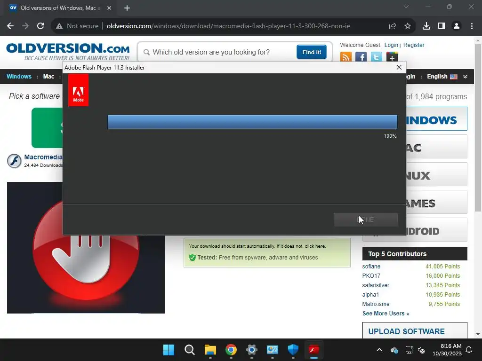This screenshot has width=482, height=361.
Task: Click the Chrome forward arrow
Action: pos(25,26)
